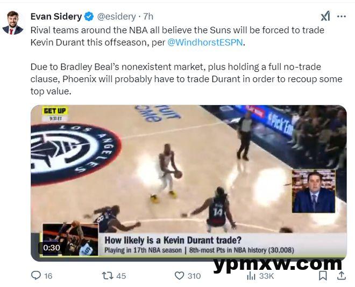Bookmark this post
The width and height of the screenshot is (355, 287).
tap(323, 276)
